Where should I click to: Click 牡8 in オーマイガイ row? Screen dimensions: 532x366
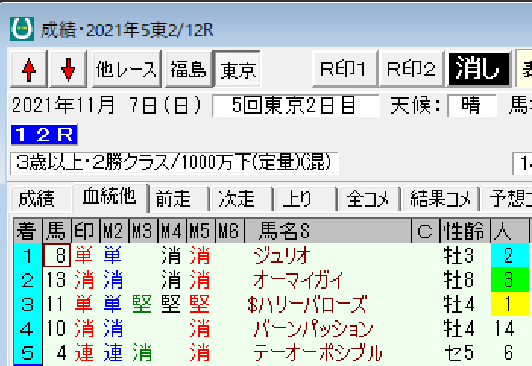(458, 279)
